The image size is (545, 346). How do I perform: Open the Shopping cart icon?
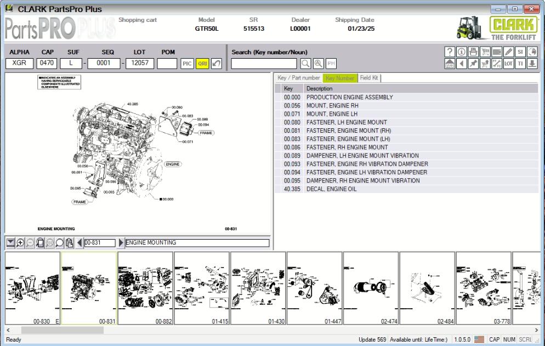[x=485, y=53]
